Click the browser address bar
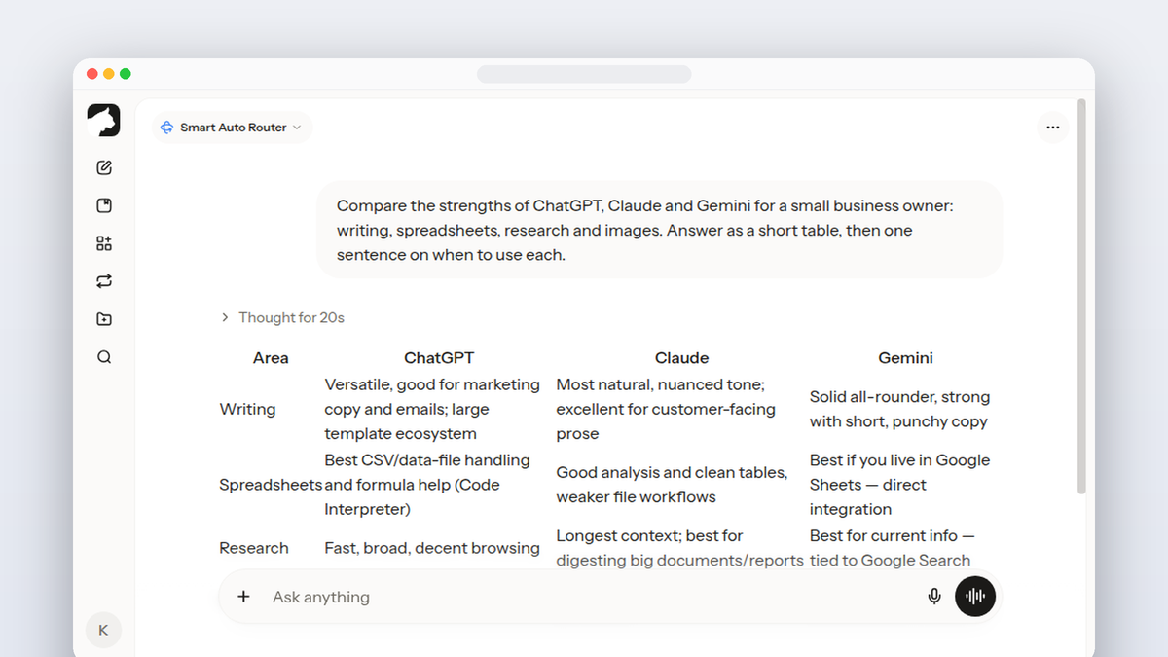 coord(584,74)
